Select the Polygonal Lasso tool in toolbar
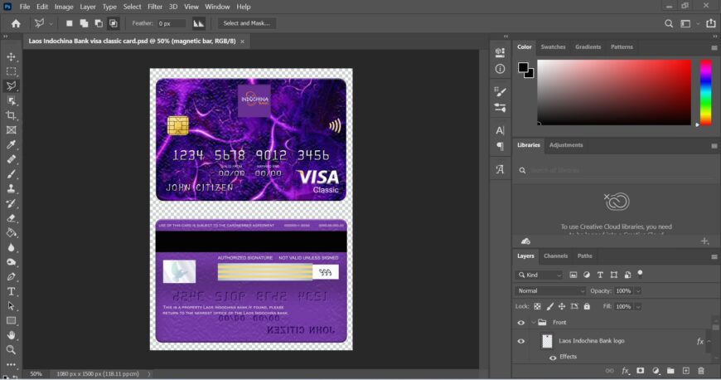This screenshot has height=380, width=721. (x=11, y=86)
